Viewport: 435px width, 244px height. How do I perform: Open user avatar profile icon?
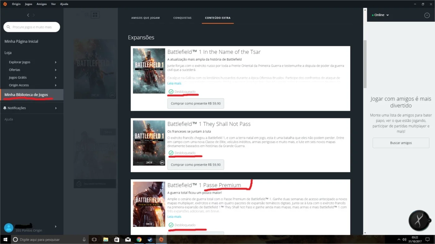point(9,228)
